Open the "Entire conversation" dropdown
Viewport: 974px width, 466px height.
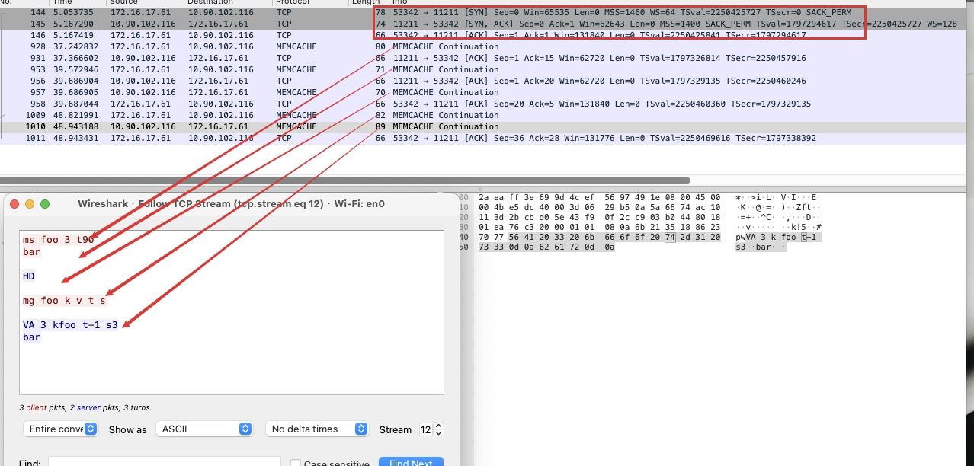59,429
